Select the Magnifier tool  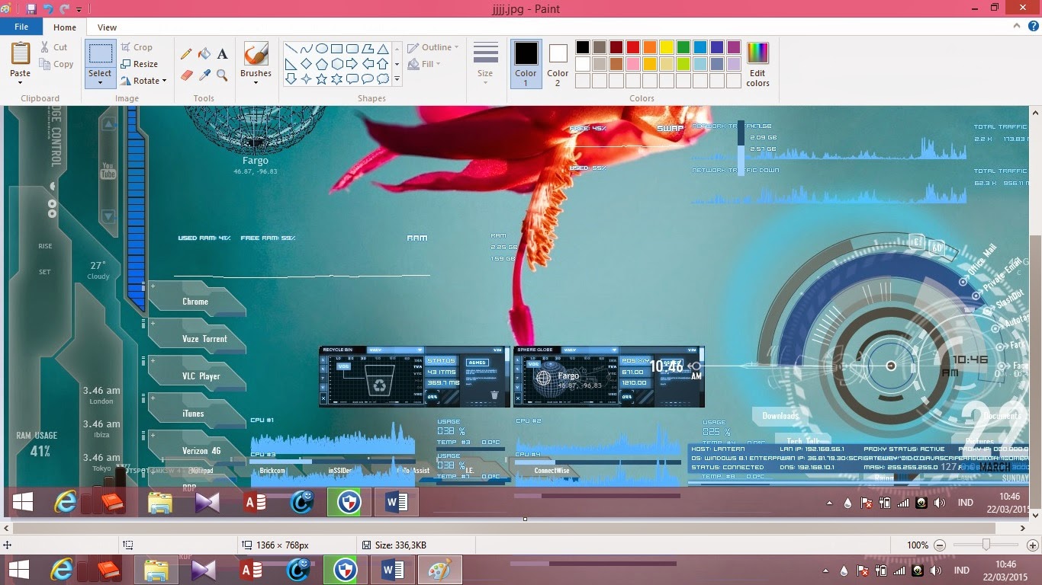[222, 75]
